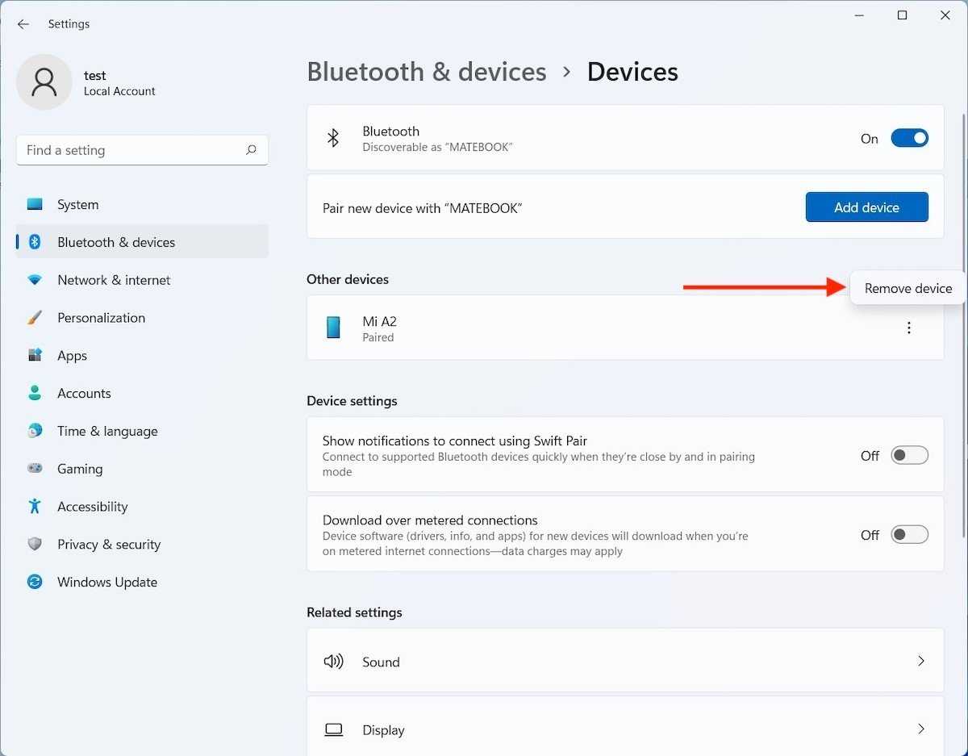Click the Privacy & security shield icon

(35, 545)
